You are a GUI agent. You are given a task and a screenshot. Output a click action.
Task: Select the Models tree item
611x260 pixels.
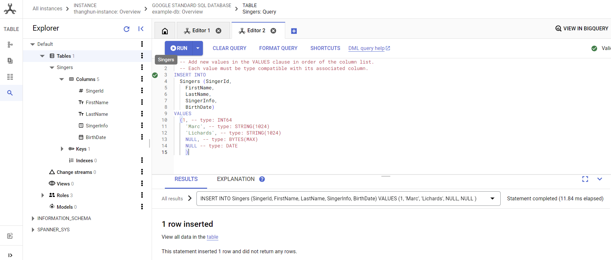tap(65, 207)
